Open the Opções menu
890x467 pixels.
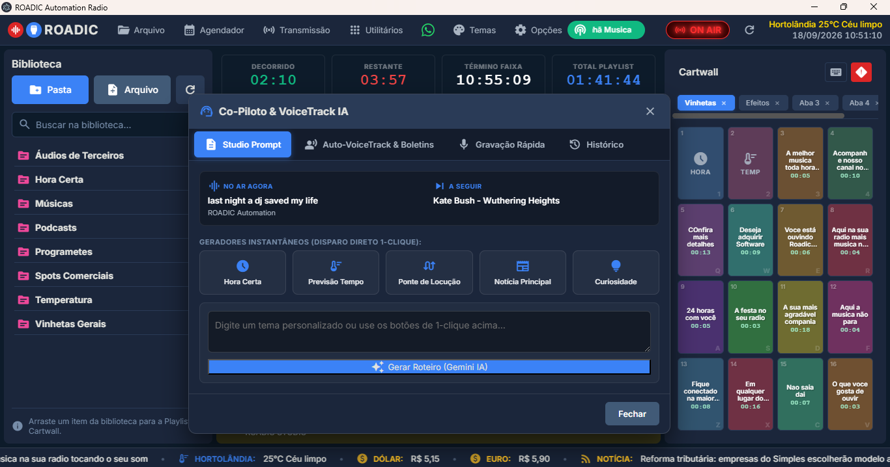click(x=538, y=30)
